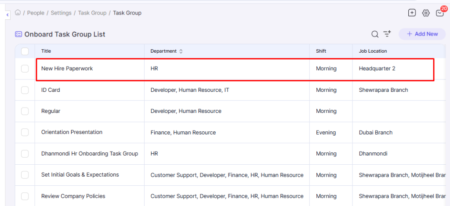Check the Review Company Policies row checkbox
This screenshot has height=206, width=450.
(x=25, y=196)
